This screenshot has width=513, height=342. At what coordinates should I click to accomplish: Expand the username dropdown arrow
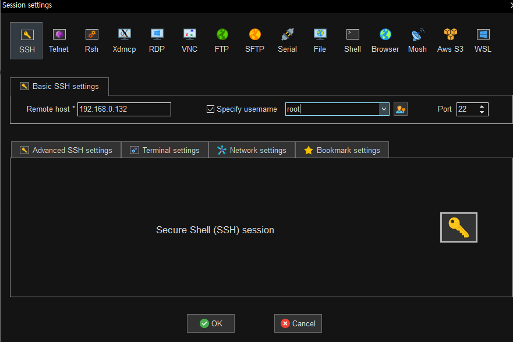click(384, 109)
